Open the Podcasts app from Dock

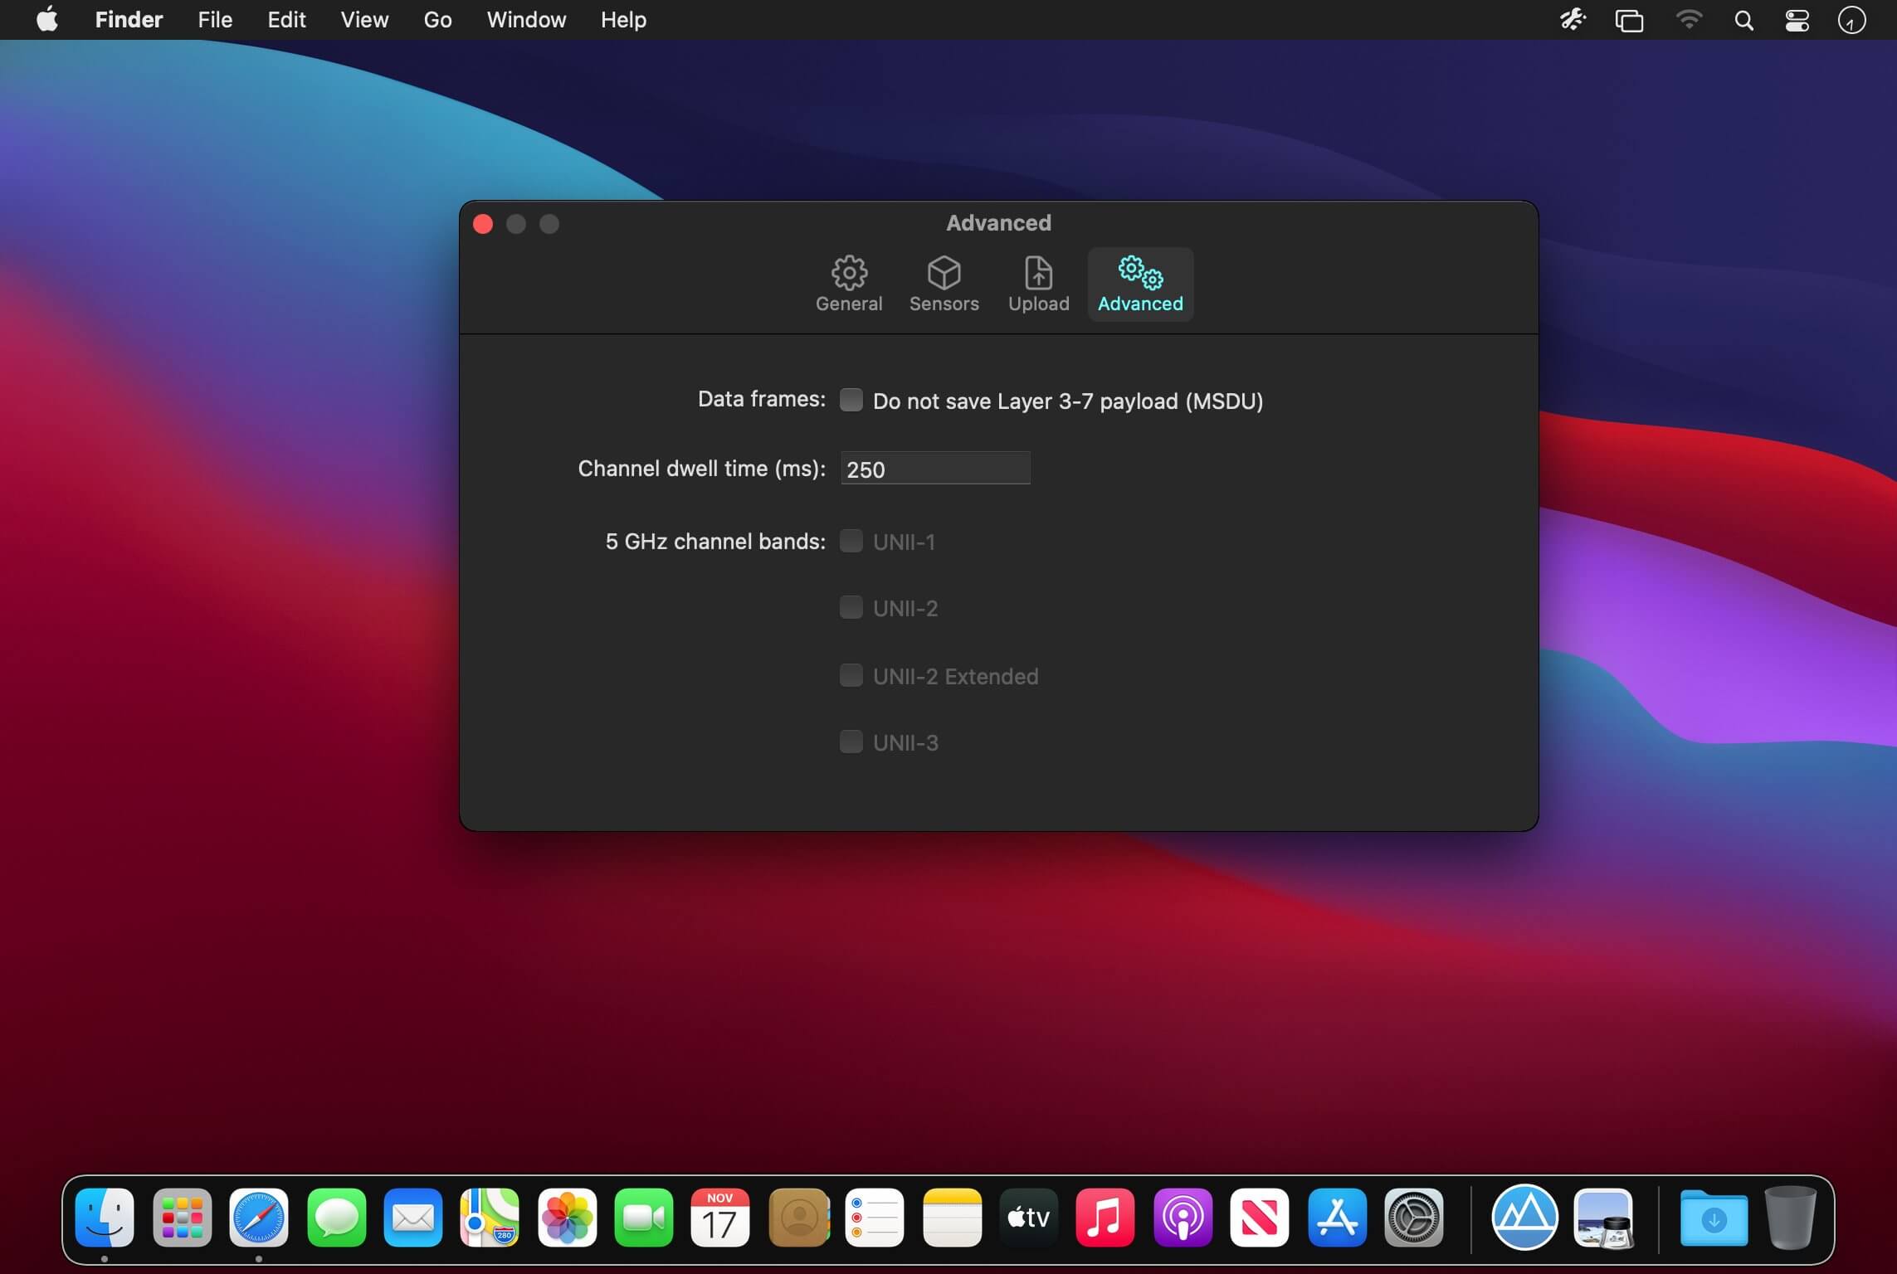(1183, 1218)
